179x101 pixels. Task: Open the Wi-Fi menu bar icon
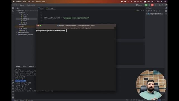click(x=152, y=2)
